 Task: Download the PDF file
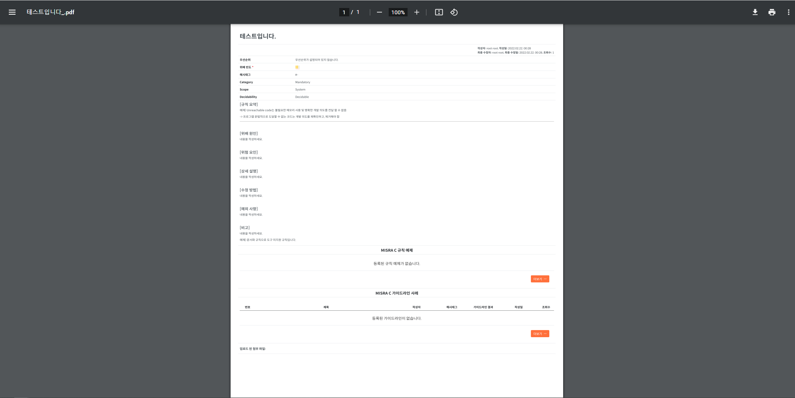click(755, 12)
